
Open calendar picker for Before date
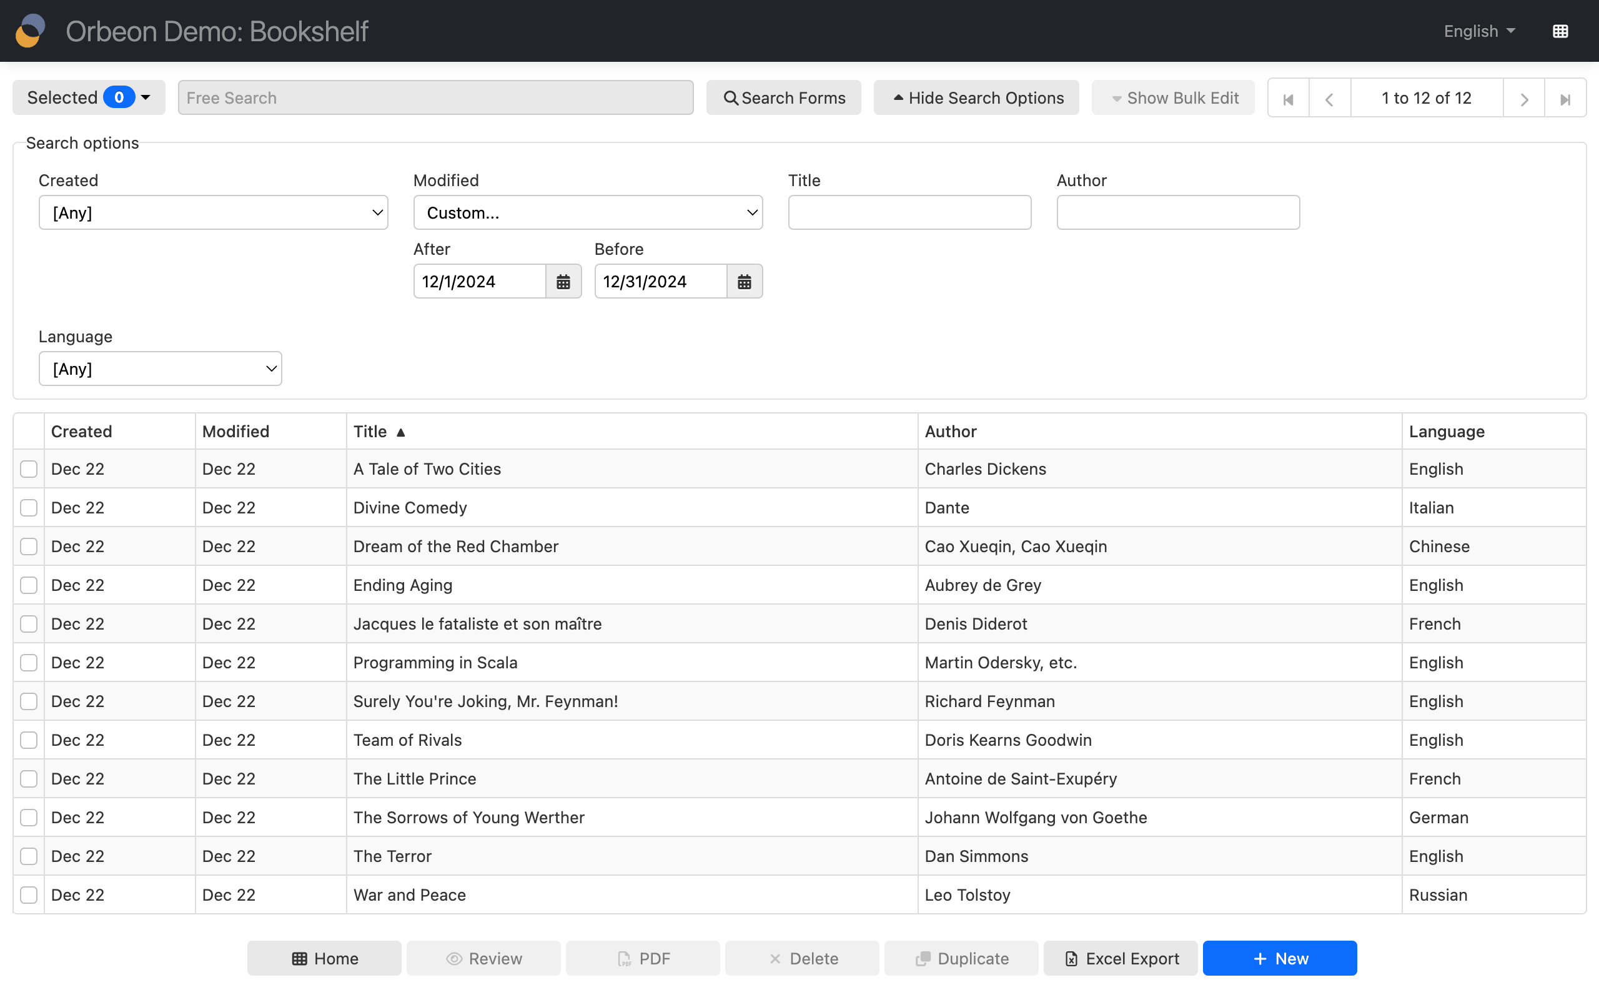pos(745,282)
